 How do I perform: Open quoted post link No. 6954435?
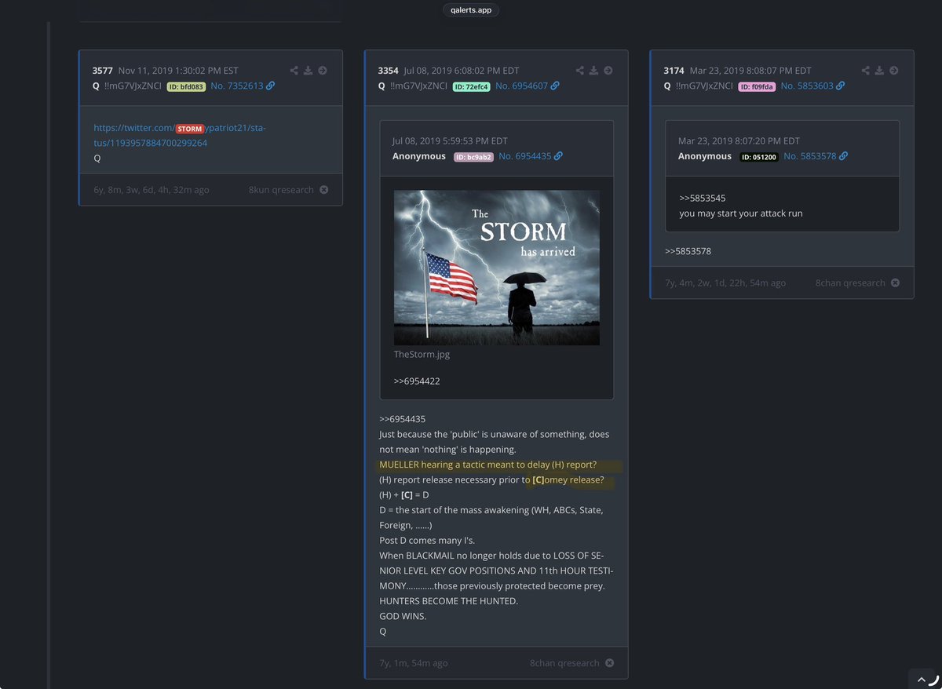(x=524, y=156)
